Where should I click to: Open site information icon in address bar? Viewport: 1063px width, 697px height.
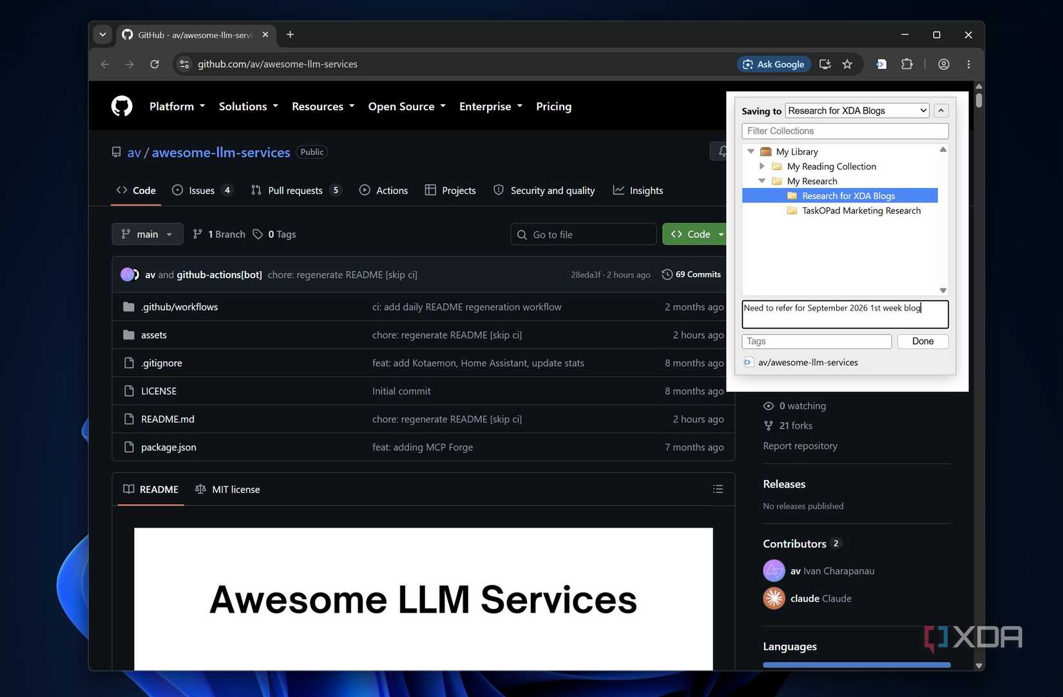(184, 64)
